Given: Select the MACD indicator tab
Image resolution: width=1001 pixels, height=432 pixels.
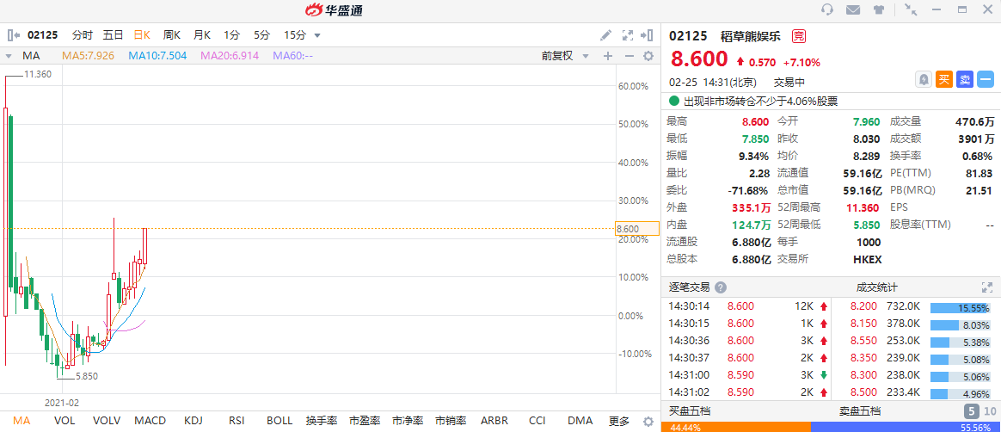Looking at the screenshot, I should 150,421.
